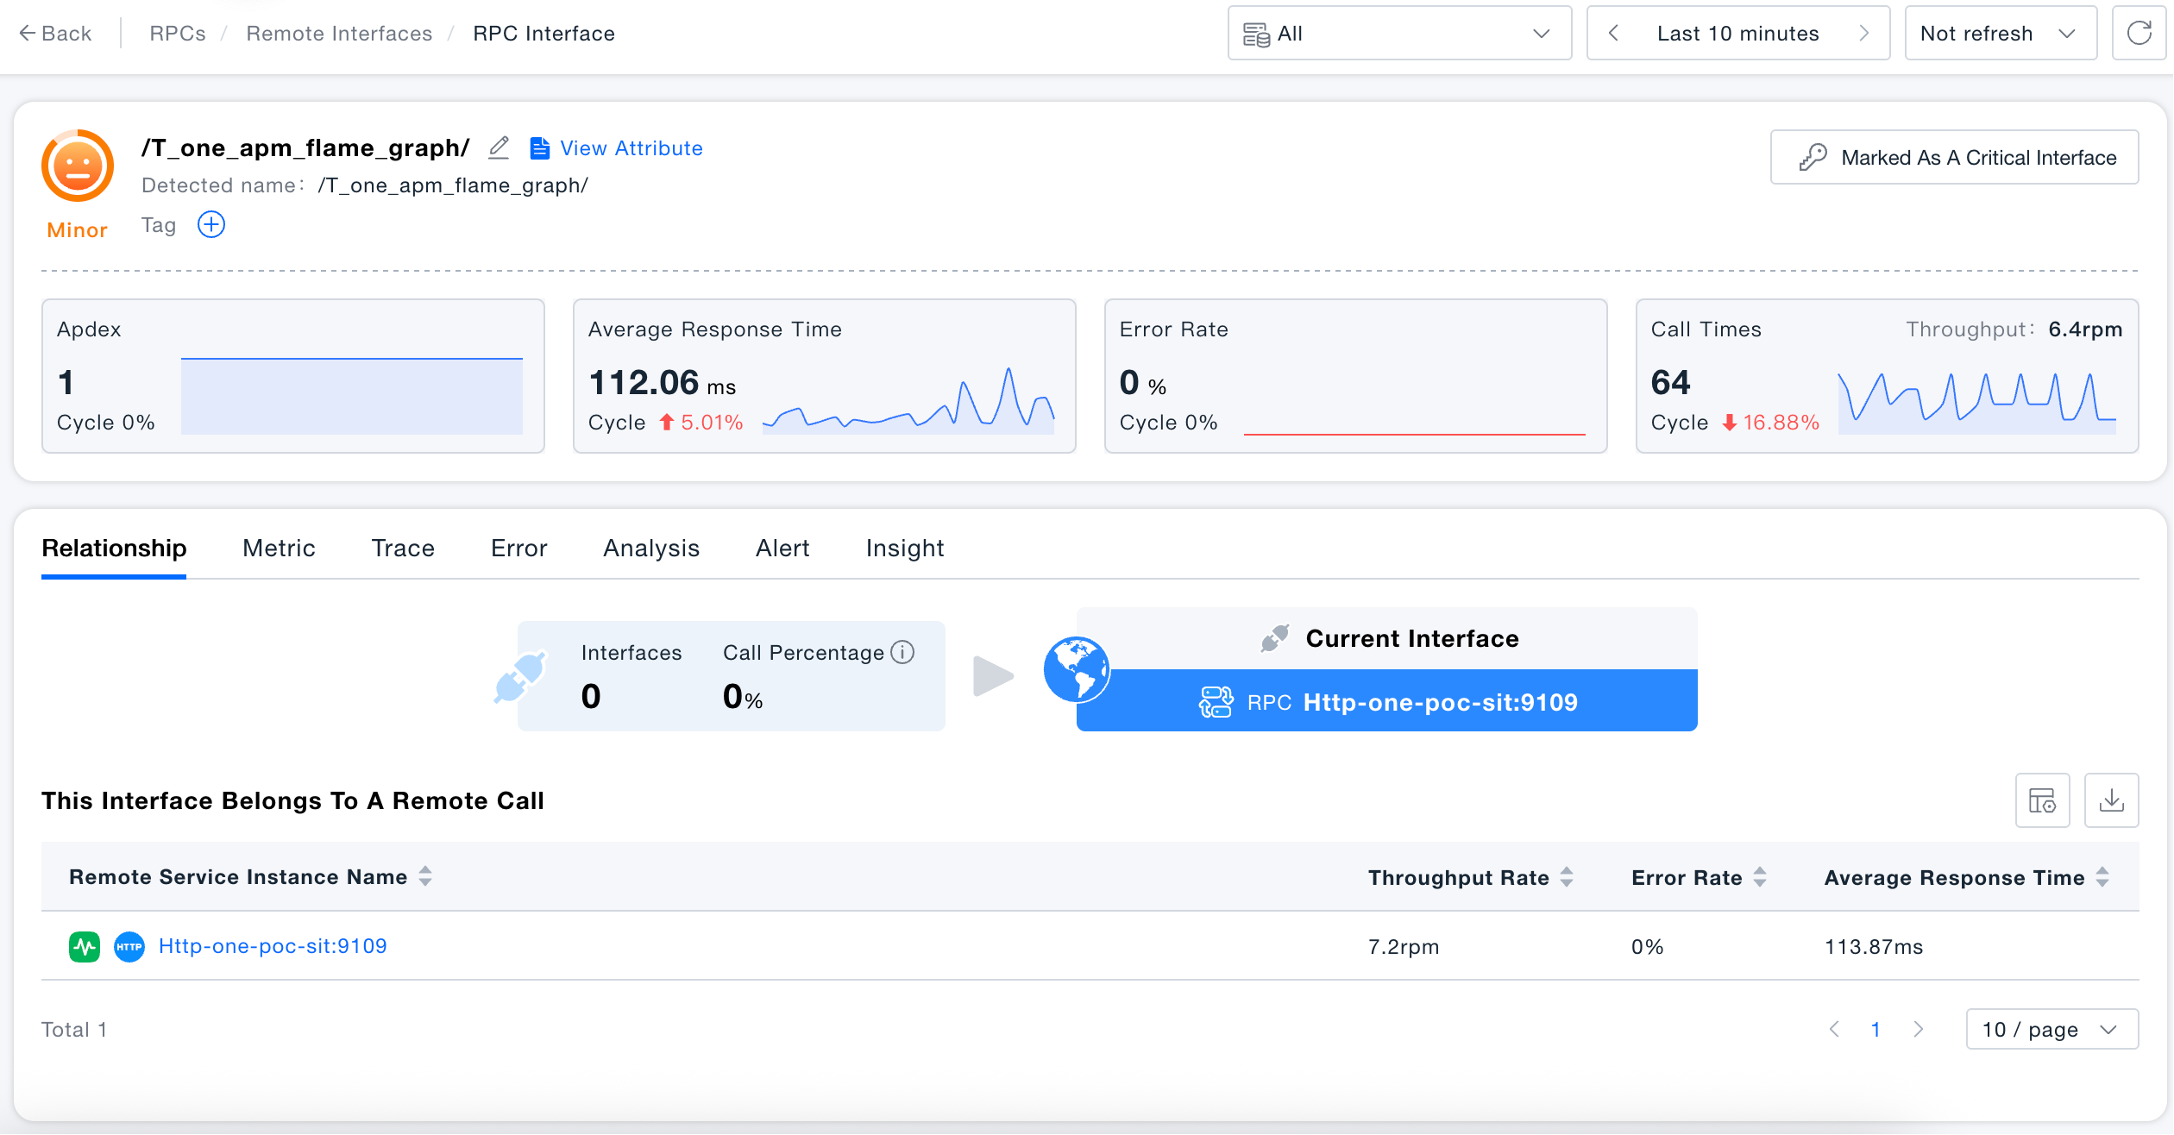
Task: Switch to the Insight tab
Action: (905, 549)
